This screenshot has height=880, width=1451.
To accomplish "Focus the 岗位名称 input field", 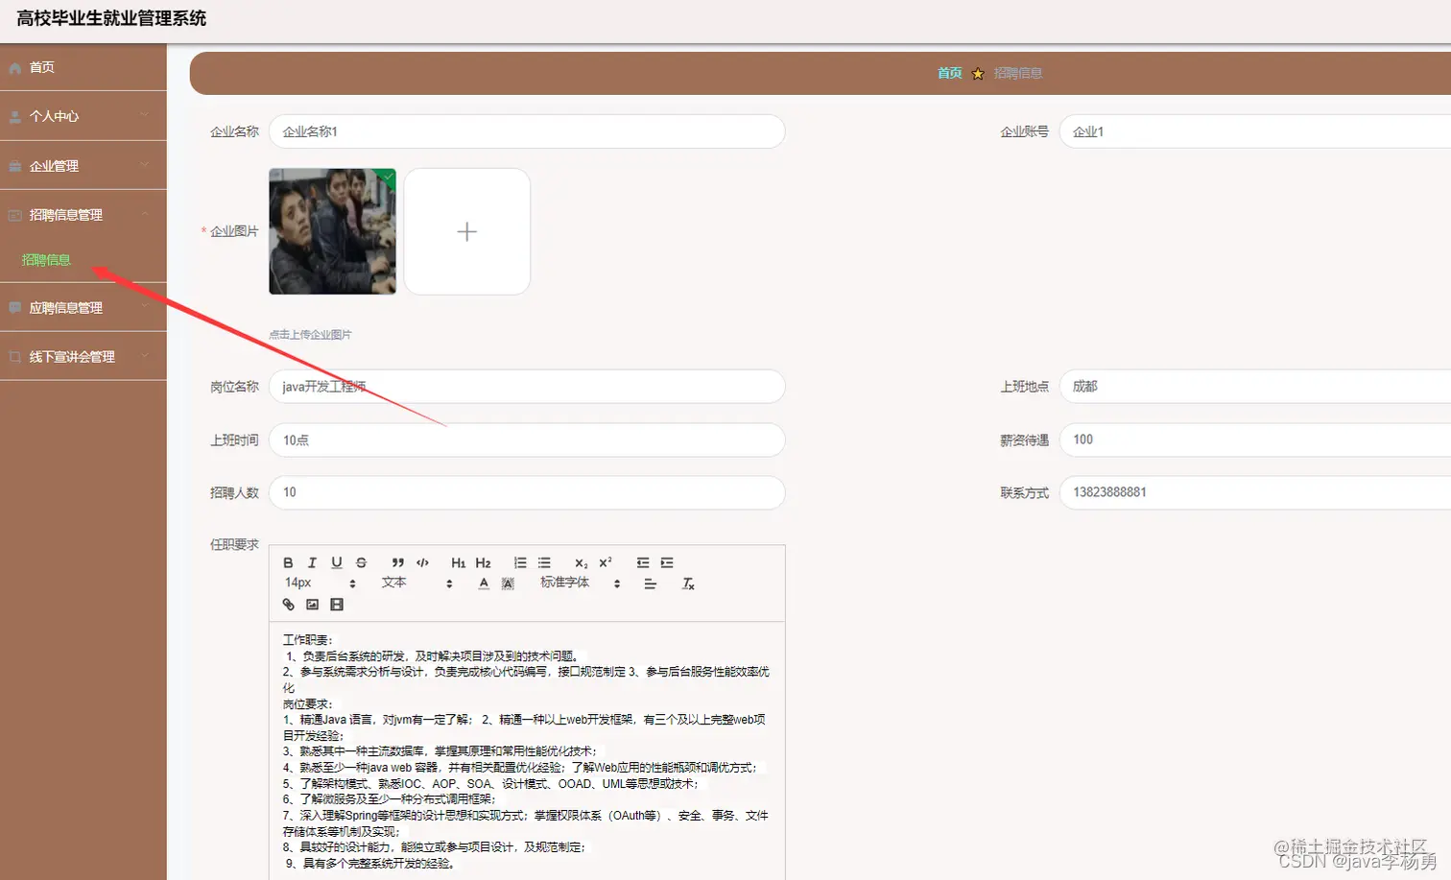I will (x=527, y=387).
